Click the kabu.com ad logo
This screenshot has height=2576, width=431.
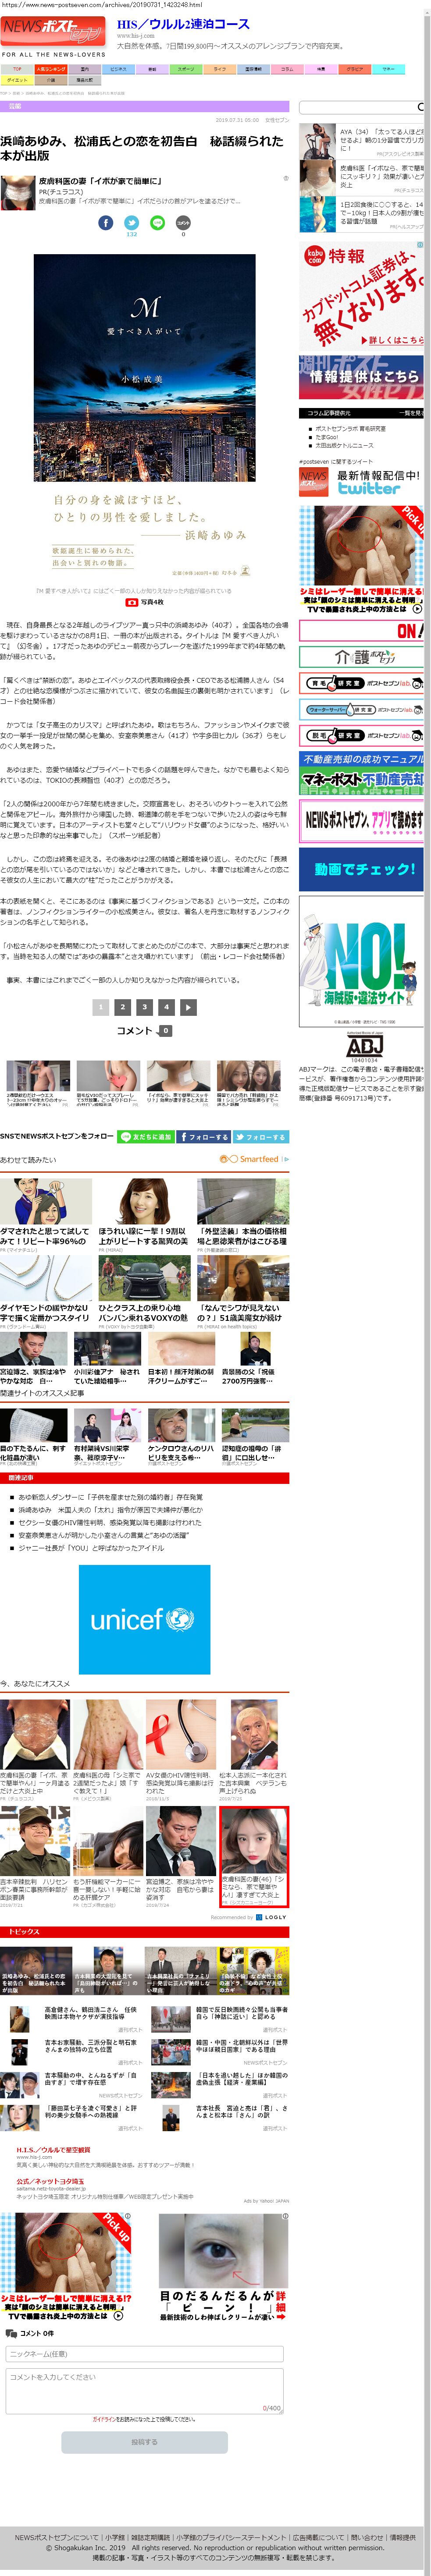coord(315,257)
